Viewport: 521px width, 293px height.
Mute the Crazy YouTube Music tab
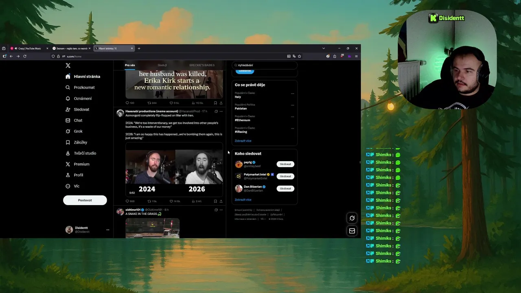[x=16, y=48]
